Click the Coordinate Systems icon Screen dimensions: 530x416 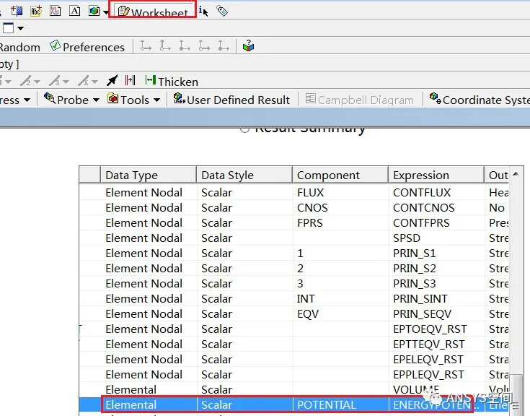click(x=435, y=100)
